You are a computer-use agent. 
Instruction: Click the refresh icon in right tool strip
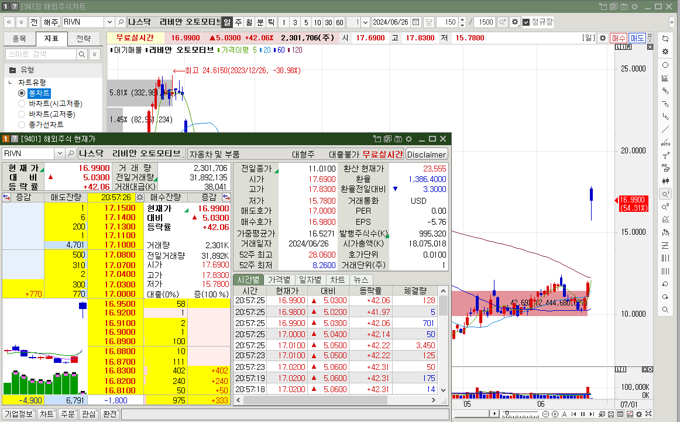coord(665,39)
